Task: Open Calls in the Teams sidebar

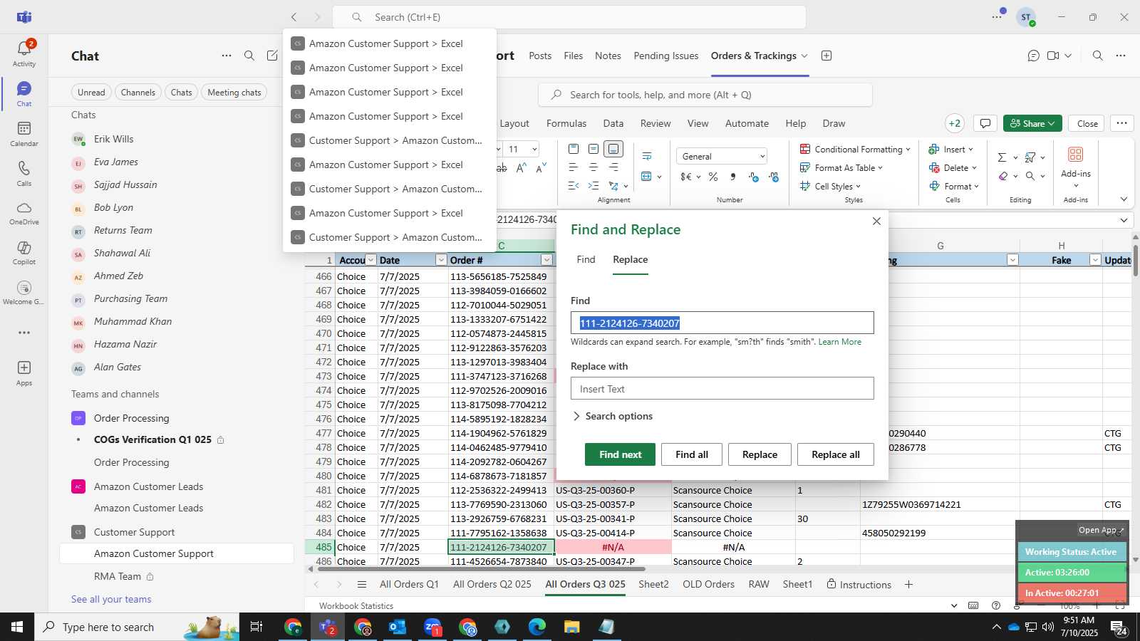Action: click(x=24, y=173)
